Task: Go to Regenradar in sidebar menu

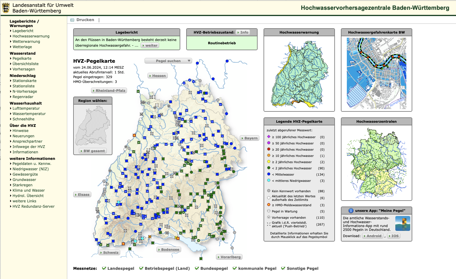Action: coord(23,97)
